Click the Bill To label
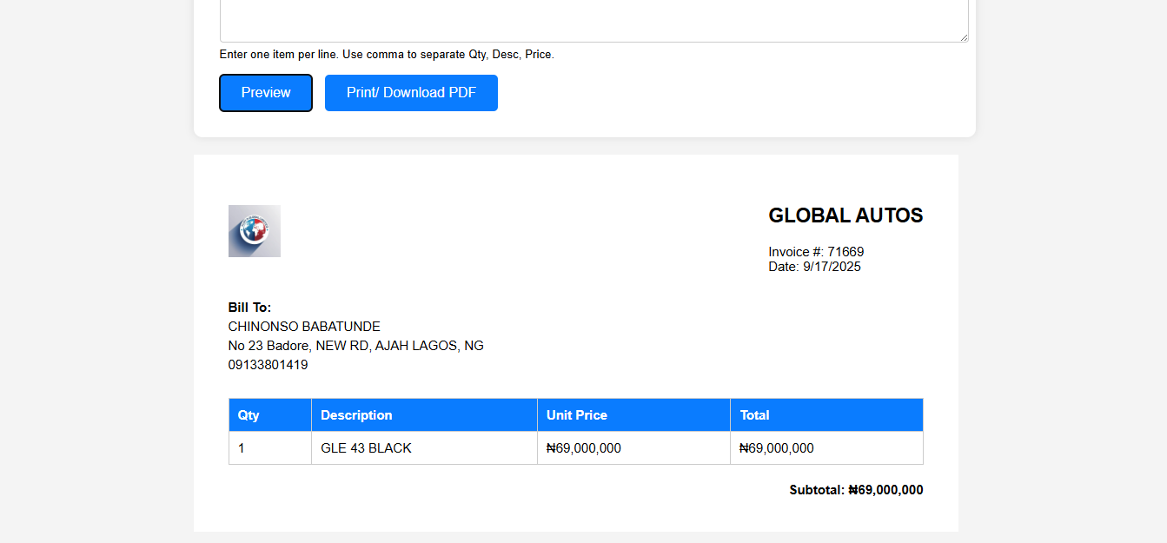Viewport: 1167px width, 543px height. coord(249,308)
